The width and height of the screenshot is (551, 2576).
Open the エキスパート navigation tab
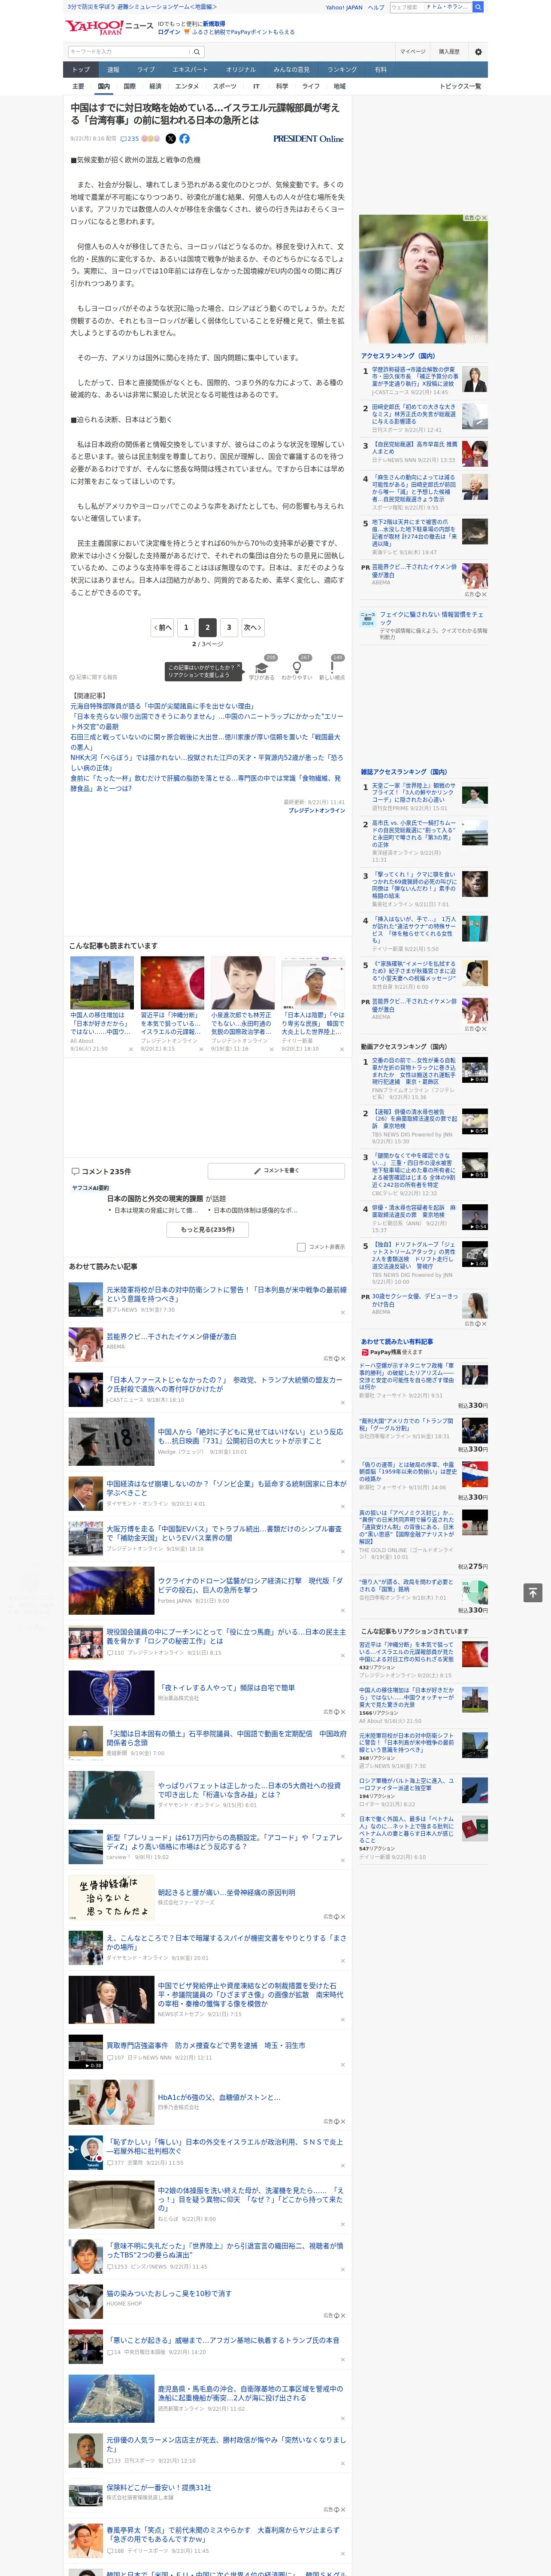(x=190, y=70)
